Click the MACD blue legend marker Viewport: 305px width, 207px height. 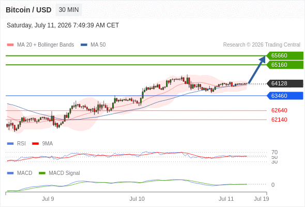[x=10, y=173]
